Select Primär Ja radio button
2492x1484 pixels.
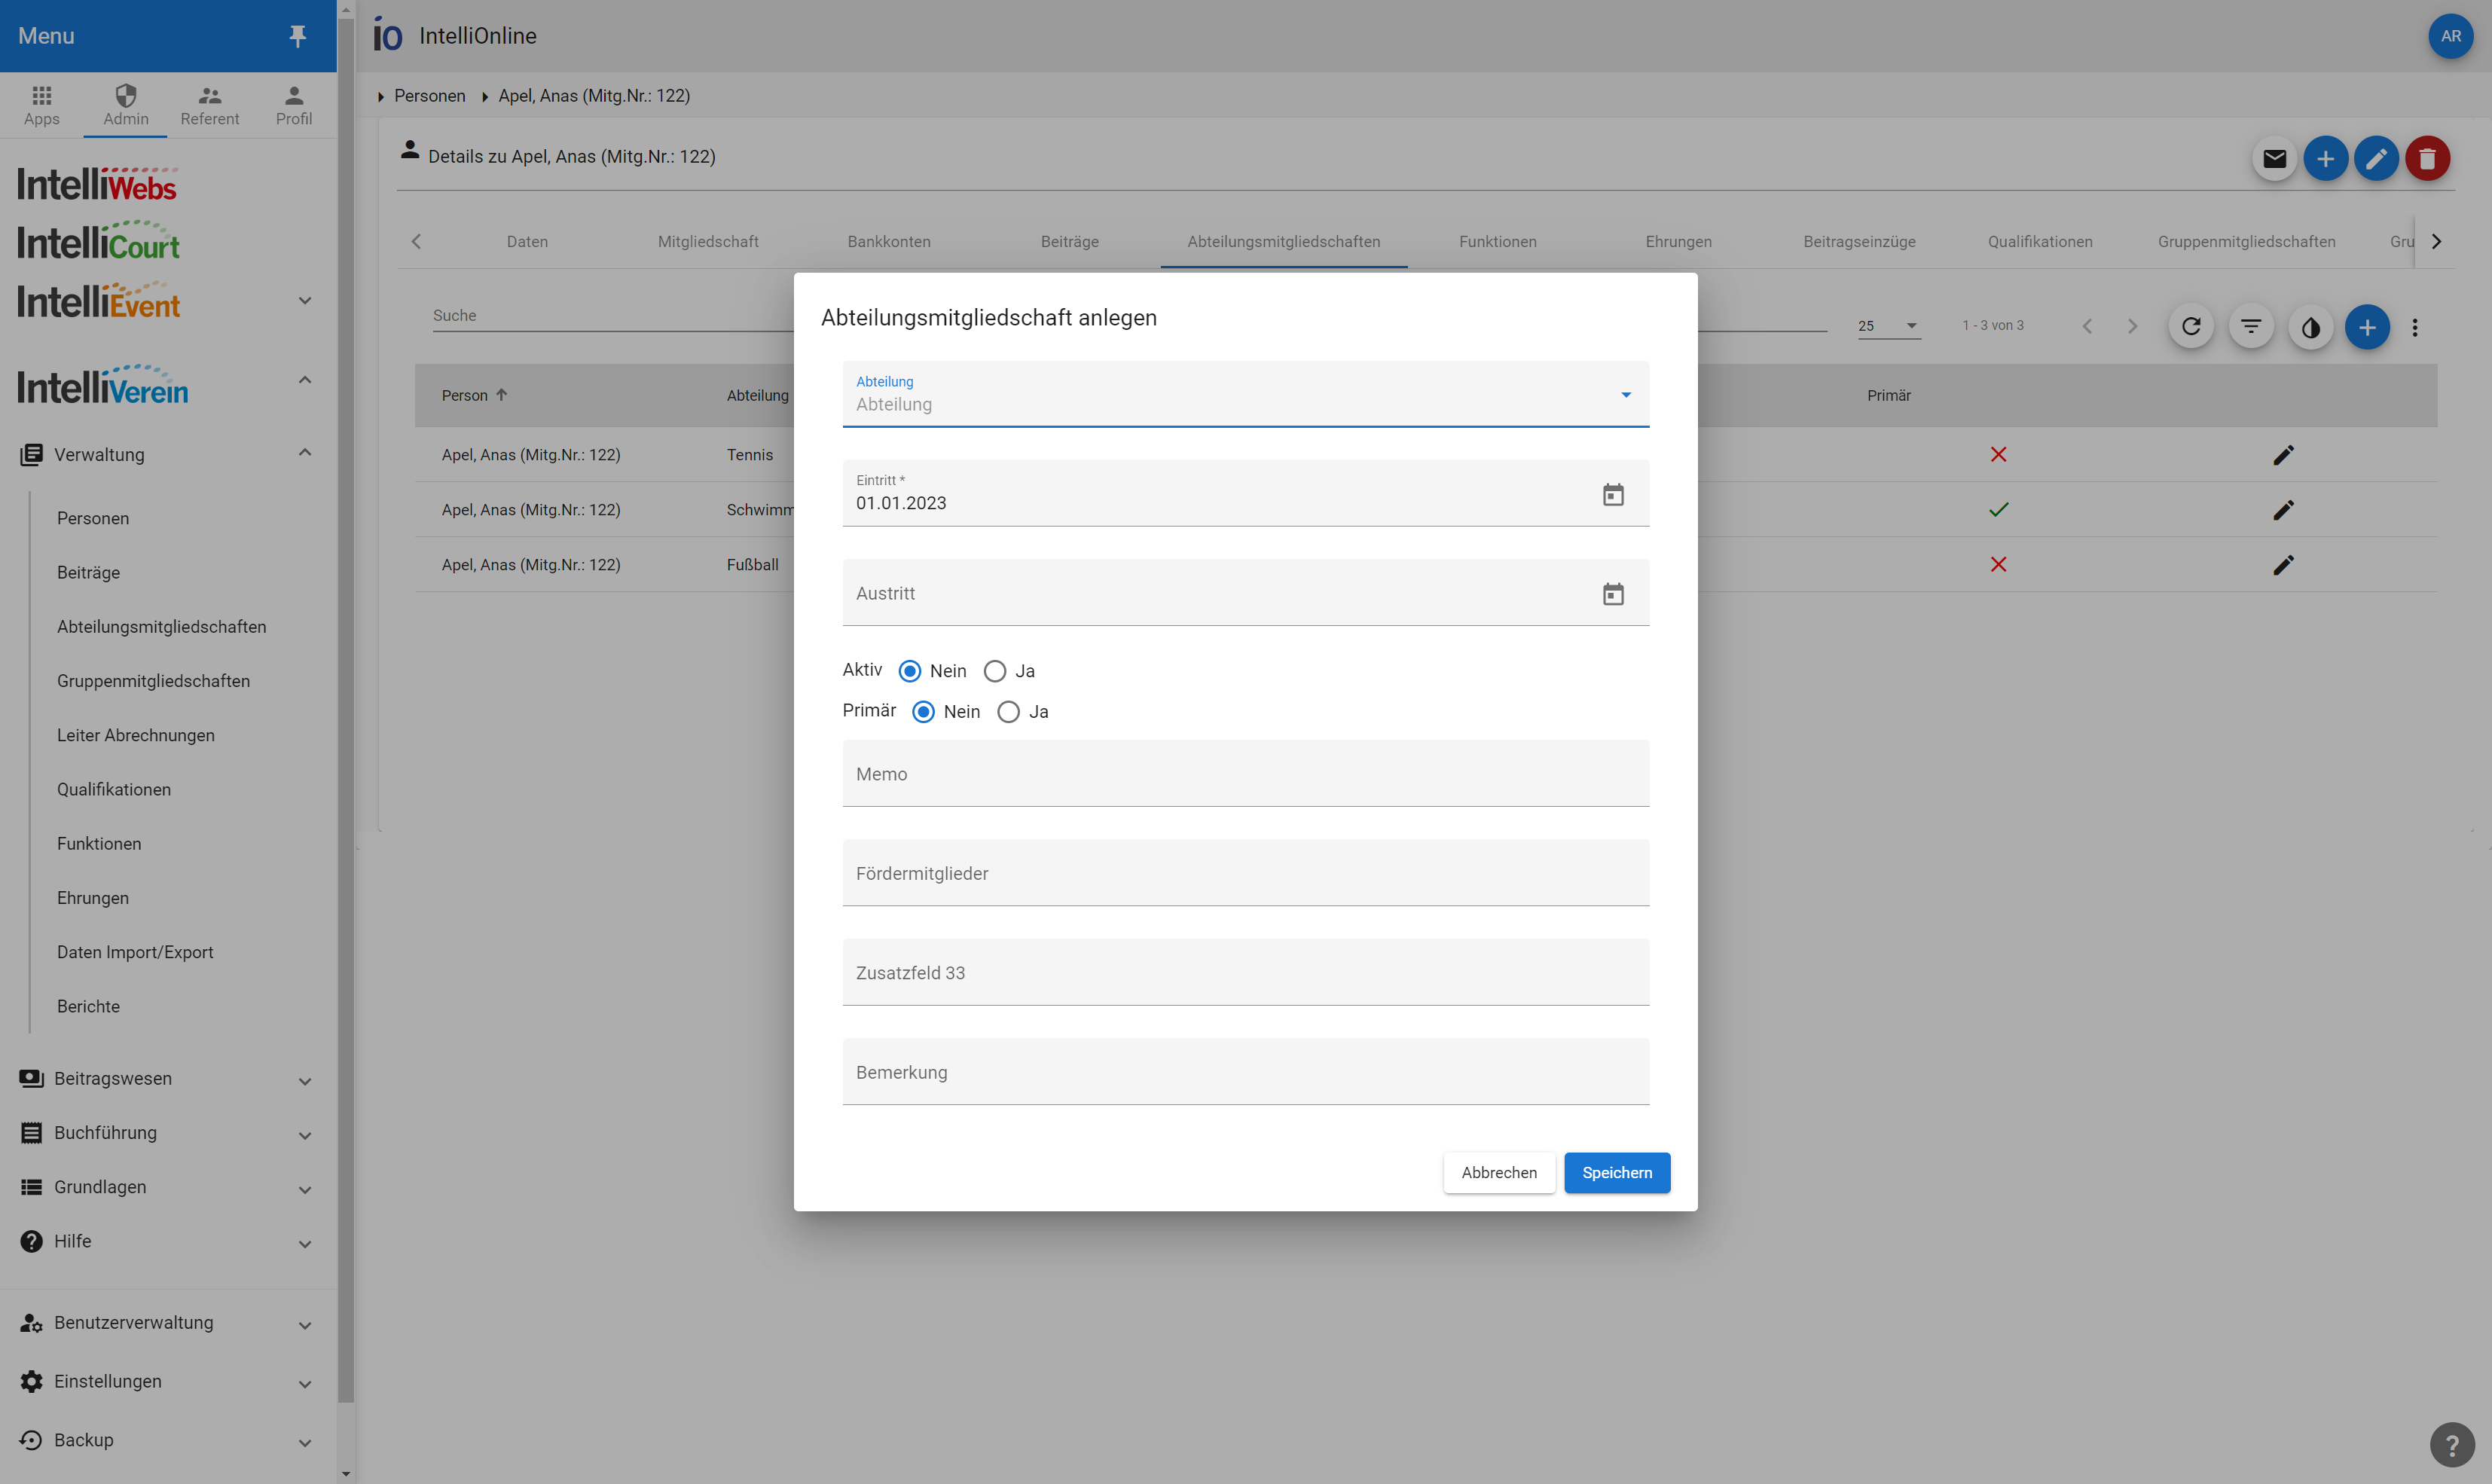pos(1009,712)
